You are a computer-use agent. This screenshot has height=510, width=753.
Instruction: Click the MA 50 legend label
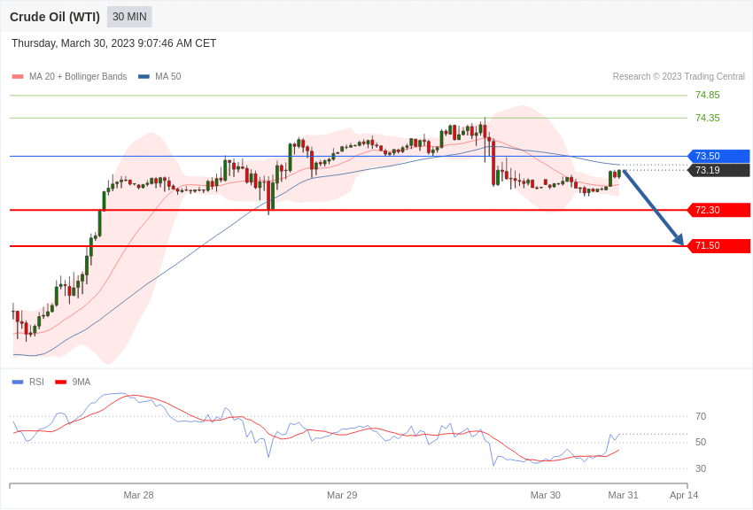[168, 77]
